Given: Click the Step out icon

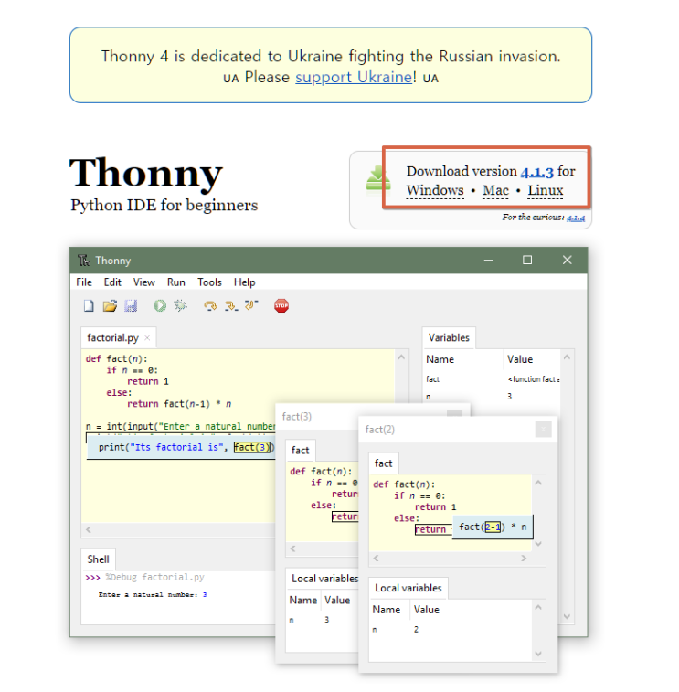Looking at the screenshot, I should point(251,305).
